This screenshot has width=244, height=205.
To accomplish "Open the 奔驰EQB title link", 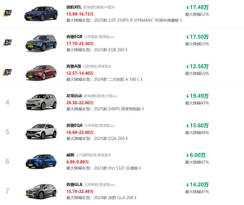I will (74, 37).
